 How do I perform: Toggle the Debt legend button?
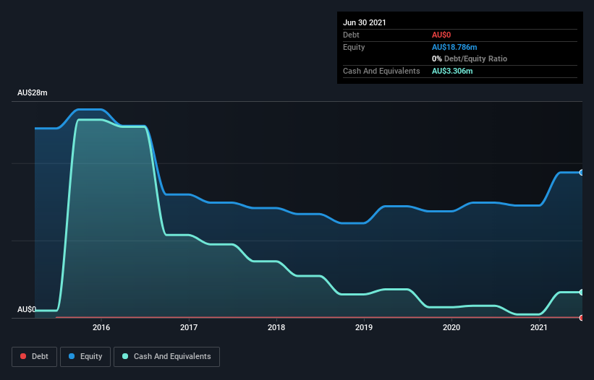tap(35, 357)
